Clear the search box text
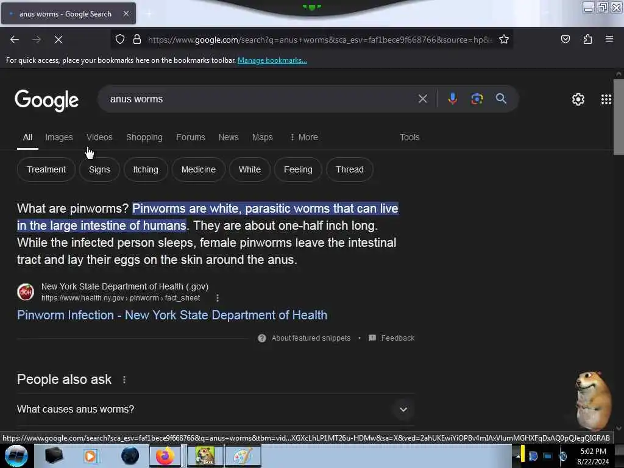 (423, 99)
